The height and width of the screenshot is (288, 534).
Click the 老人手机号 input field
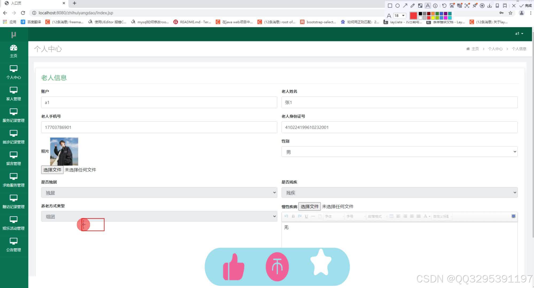click(x=159, y=127)
